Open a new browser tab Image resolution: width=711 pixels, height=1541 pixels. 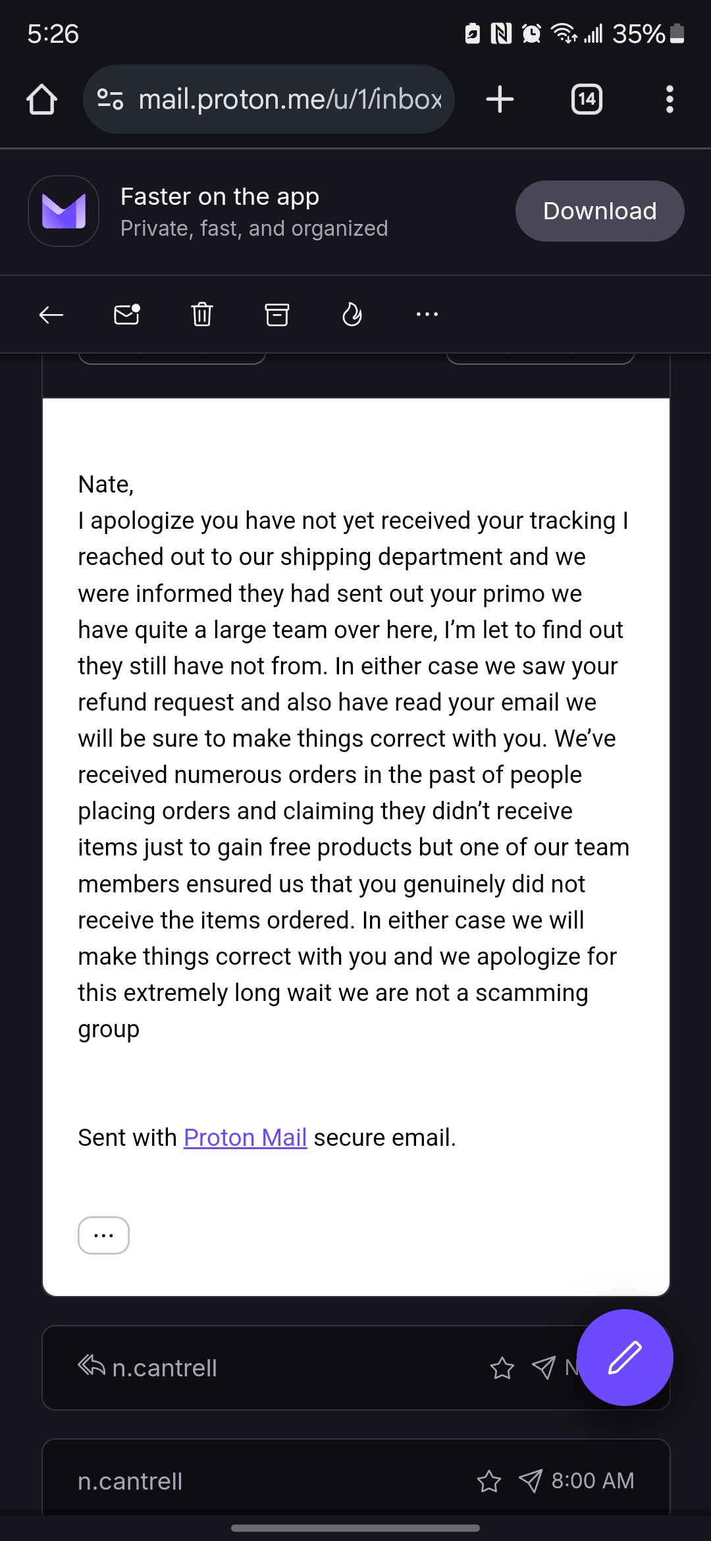coord(500,99)
